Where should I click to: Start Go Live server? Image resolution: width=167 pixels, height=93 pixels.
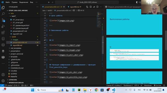pyautogui.click(x=157, y=86)
